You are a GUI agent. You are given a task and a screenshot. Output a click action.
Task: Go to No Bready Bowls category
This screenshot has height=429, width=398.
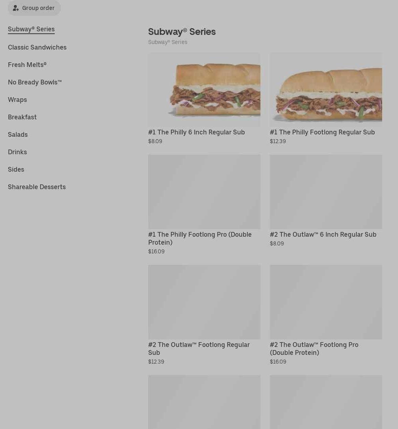click(35, 82)
